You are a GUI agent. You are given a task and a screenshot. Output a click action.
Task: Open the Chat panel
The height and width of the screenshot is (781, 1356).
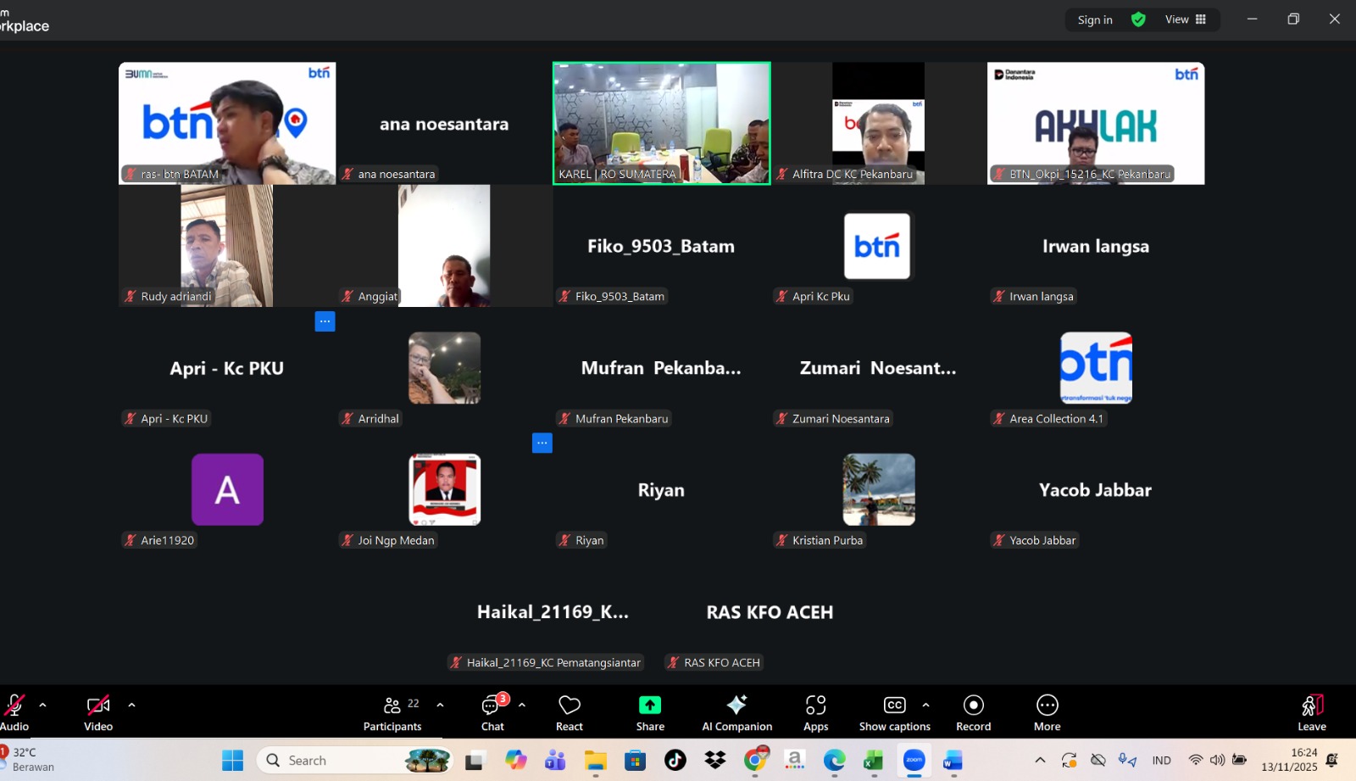click(492, 713)
